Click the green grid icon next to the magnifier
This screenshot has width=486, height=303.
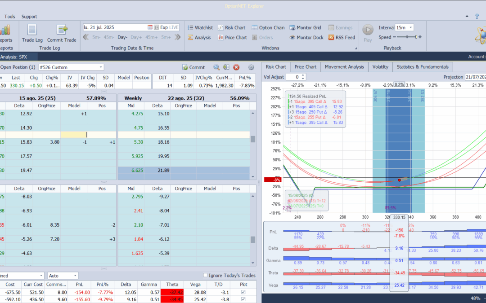pos(226,67)
